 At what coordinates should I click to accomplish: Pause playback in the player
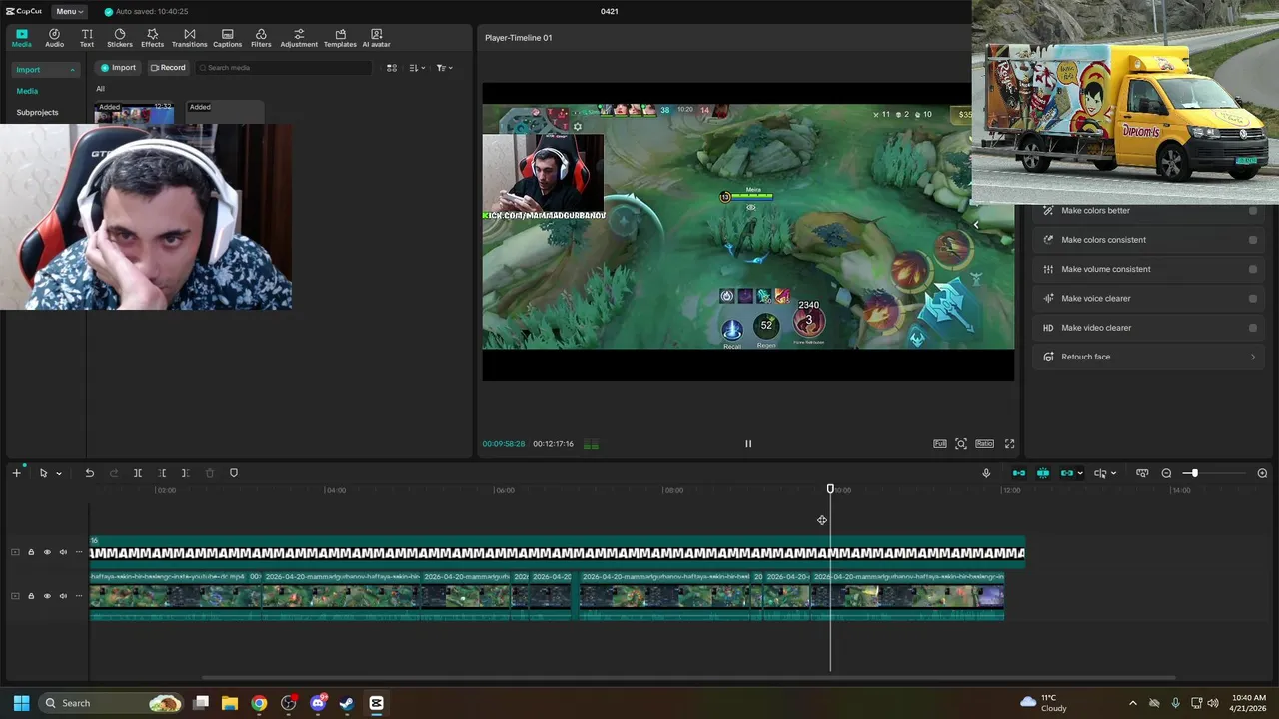pos(748,443)
